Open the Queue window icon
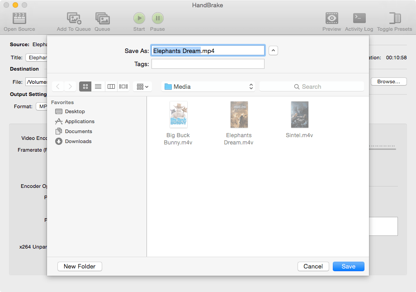The height and width of the screenshot is (292, 416). pyautogui.click(x=102, y=18)
